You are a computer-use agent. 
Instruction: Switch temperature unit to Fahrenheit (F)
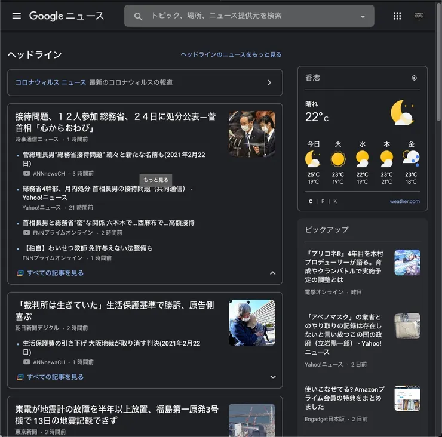[x=323, y=201]
